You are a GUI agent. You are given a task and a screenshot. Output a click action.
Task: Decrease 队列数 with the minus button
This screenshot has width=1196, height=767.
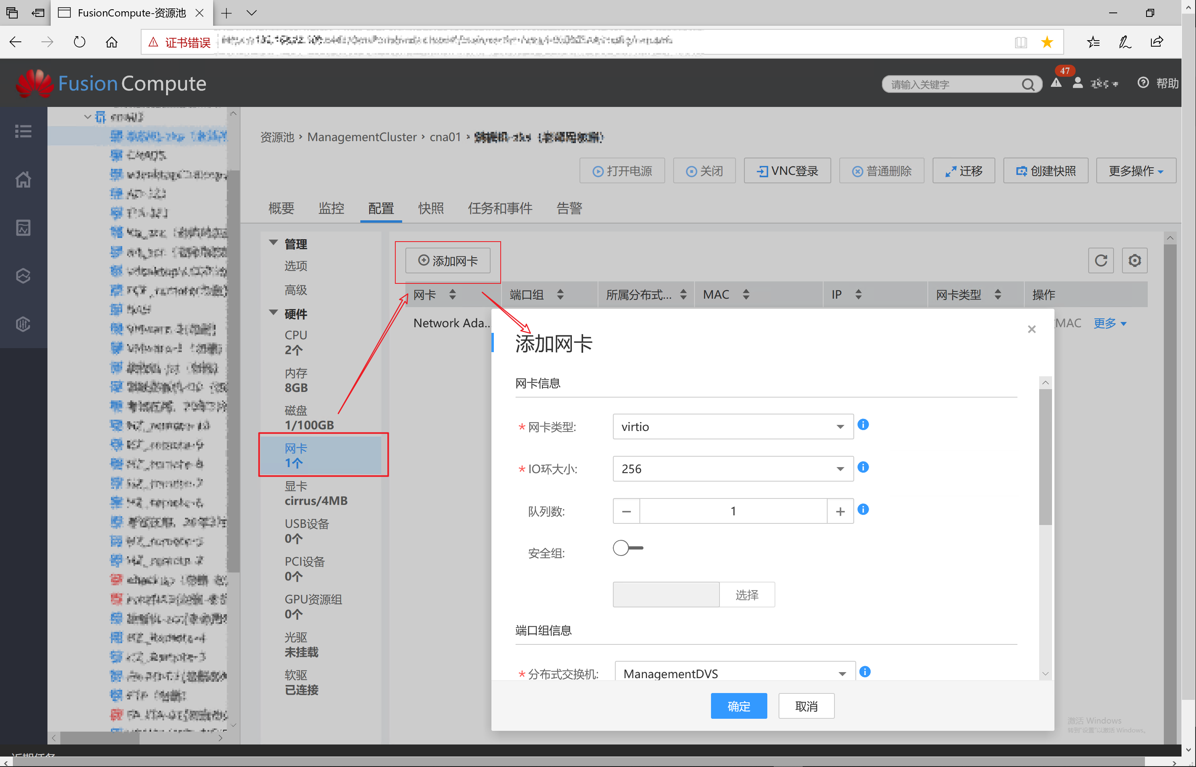626,511
